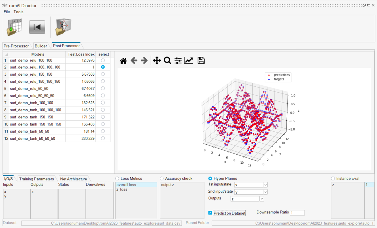
Task: Click the rewind to start toolbar button
Action: 37,27
